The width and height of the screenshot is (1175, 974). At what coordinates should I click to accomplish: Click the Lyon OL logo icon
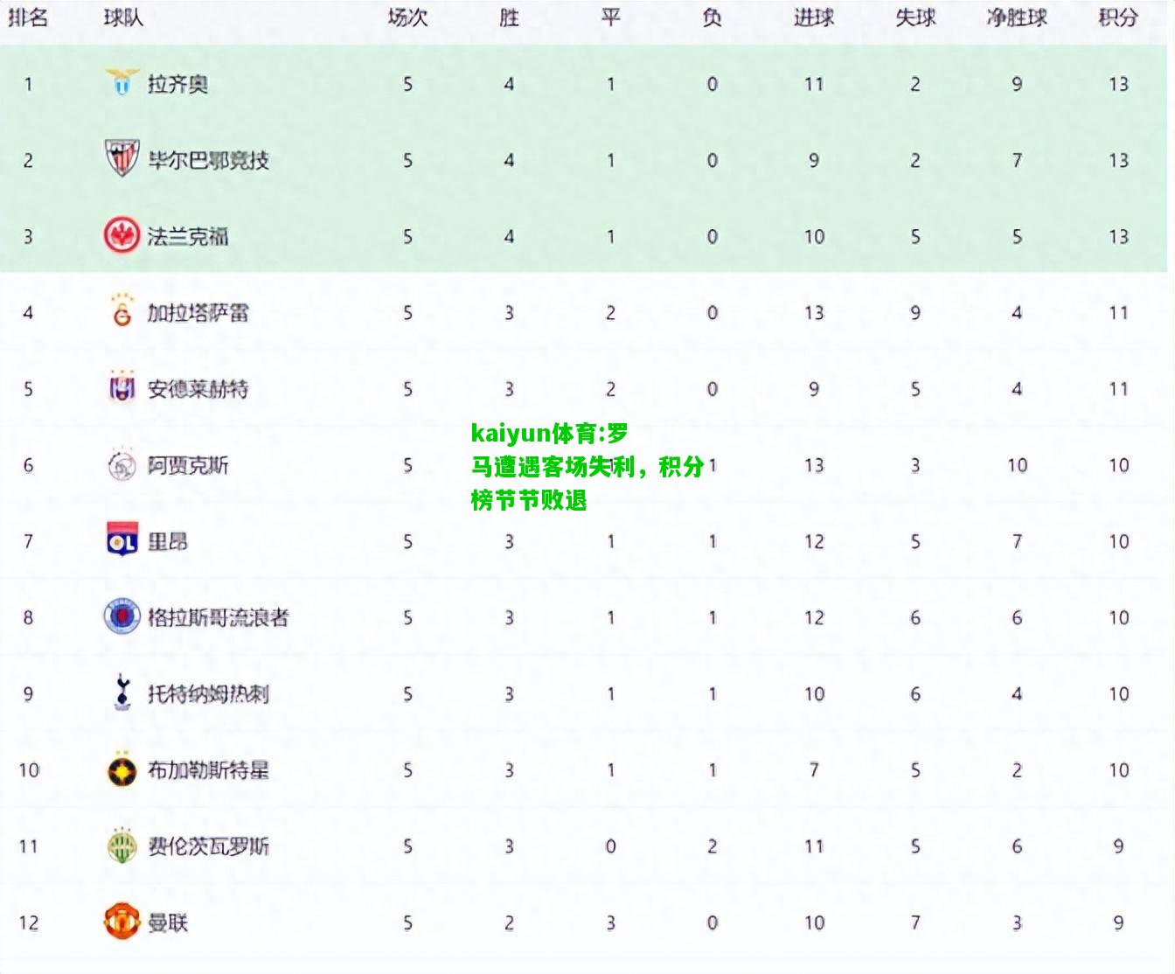[x=122, y=540]
